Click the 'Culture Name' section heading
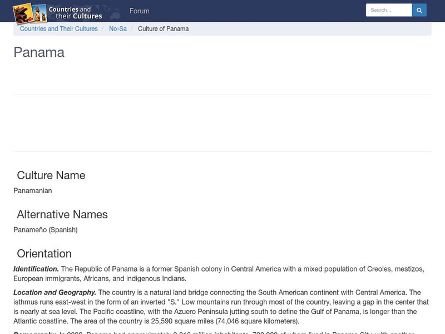Image resolution: width=445 pixels, height=334 pixels. pyautogui.click(x=50, y=175)
